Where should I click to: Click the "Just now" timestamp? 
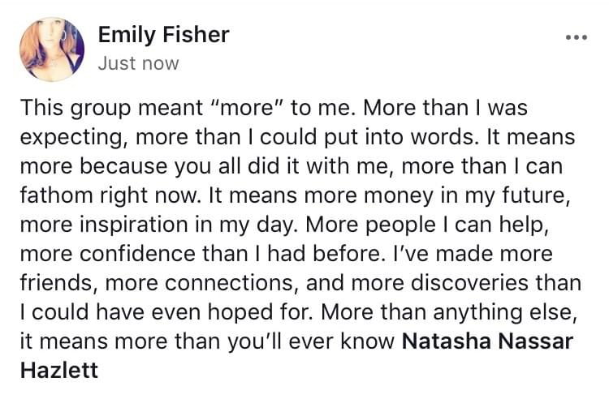138,63
